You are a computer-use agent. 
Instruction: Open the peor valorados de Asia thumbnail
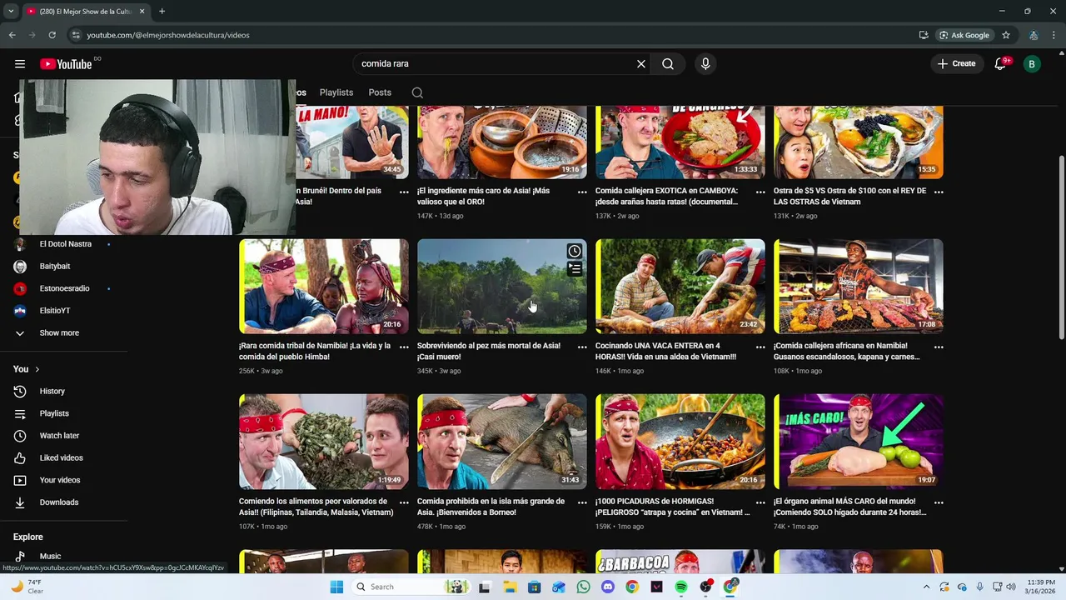(x=324, y=442)
